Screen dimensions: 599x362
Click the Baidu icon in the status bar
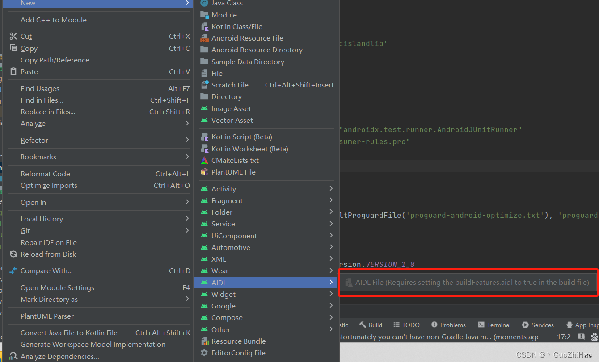[594, 337]
